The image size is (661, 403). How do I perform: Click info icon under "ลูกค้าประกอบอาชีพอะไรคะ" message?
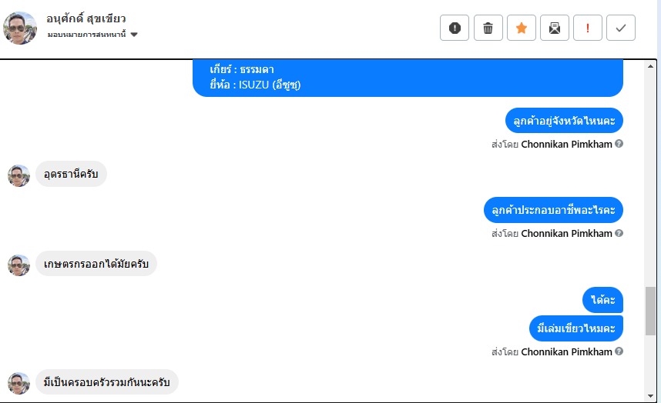(x=619, y=233)
